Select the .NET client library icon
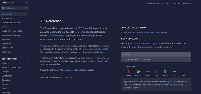Viewport: 201px width, 94px height. [x=183, y=71]
